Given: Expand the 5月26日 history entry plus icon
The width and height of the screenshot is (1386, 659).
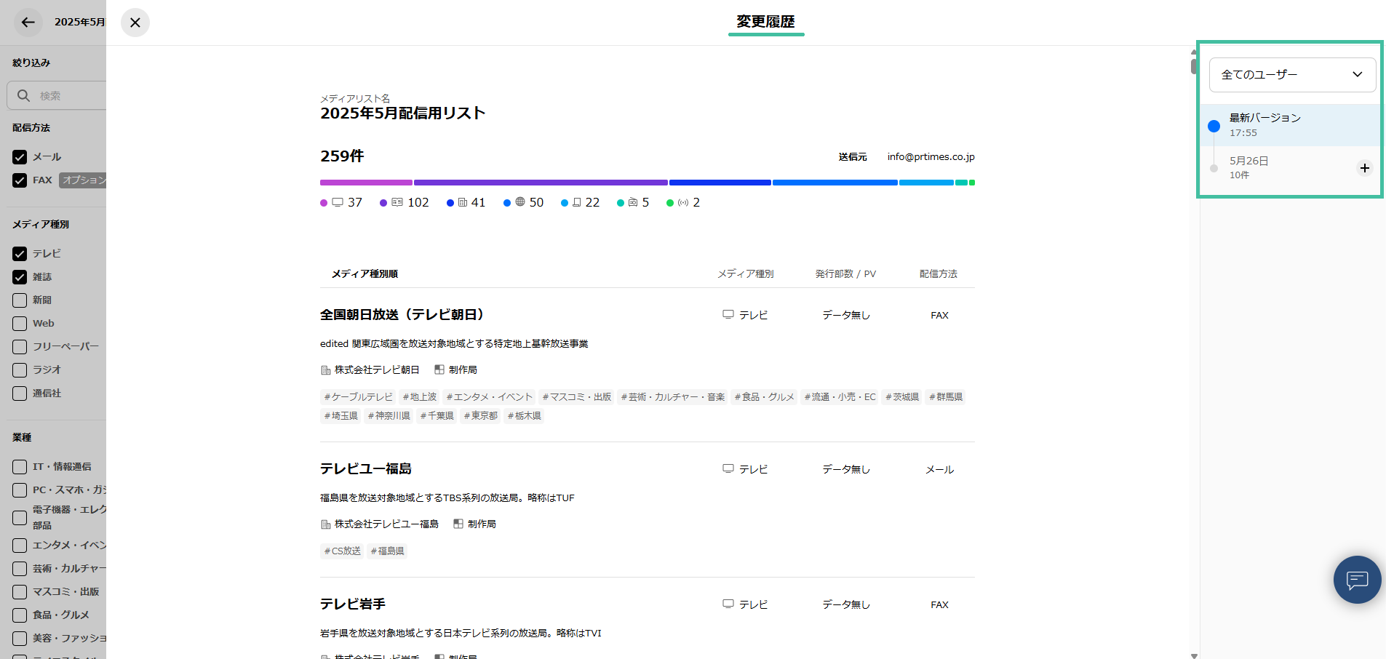Looking at the screenshot, I should click(1364, 168).
